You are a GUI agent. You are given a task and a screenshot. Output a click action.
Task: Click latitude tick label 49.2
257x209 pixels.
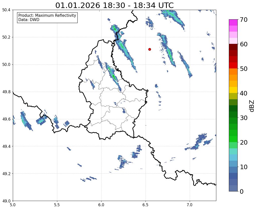tap(6, 174)
